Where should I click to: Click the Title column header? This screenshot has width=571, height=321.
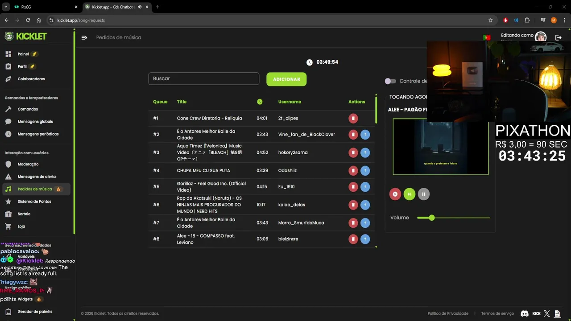[x=182, y=102]
